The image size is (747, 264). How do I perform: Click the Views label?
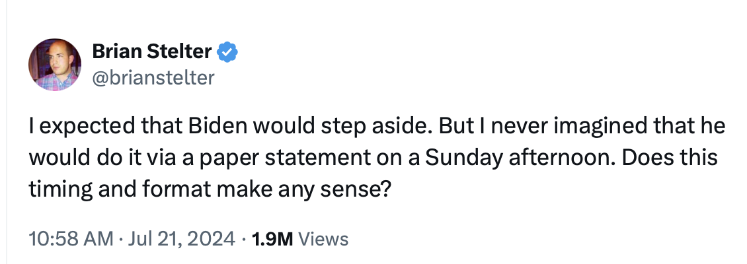(x=323, y=238)
